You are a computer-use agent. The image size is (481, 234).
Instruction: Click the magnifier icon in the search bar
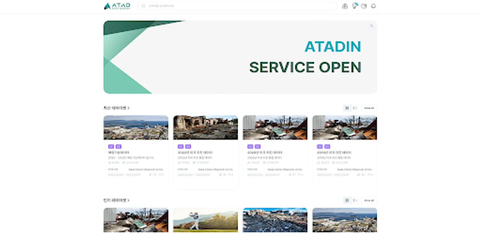click(143, 6)
